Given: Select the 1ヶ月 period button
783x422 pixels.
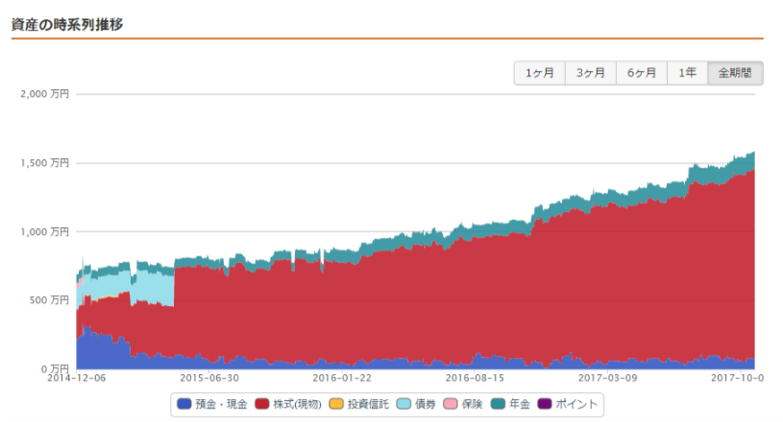Looking at the screenshot, I should (x=540, y=73).
